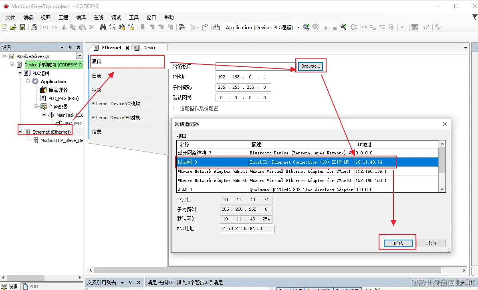
Task: Pin the 设备 panel
Action: (71, 47)
